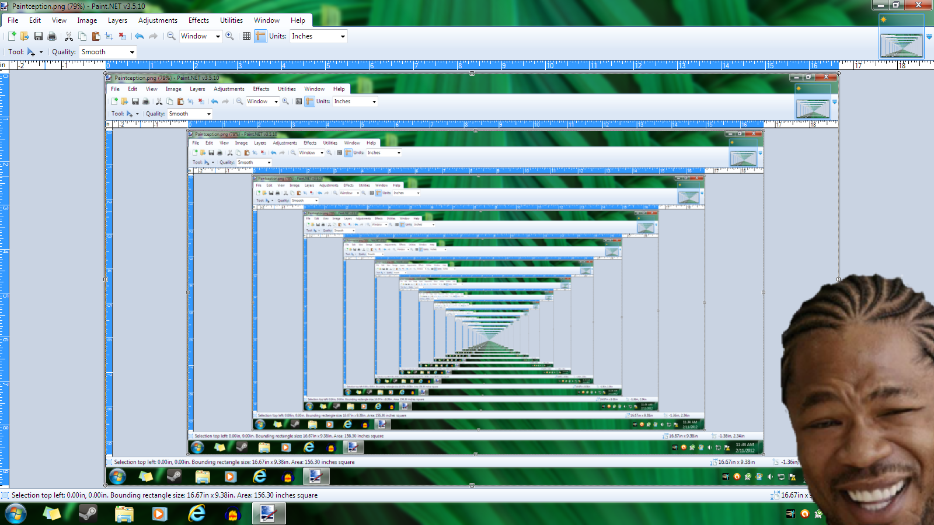Click the Cut scissors icon

pos(69,36)
